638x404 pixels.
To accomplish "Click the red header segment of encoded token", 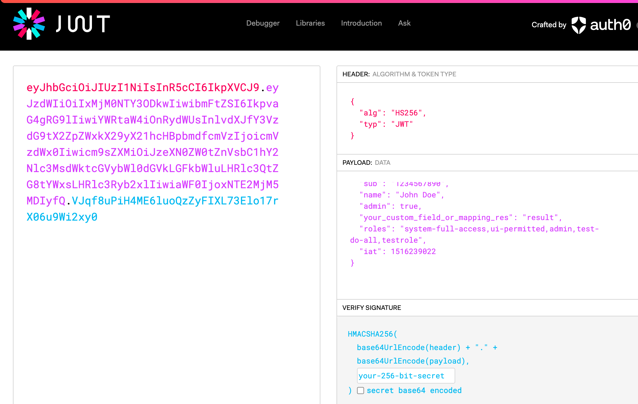I will click(143, 88).
